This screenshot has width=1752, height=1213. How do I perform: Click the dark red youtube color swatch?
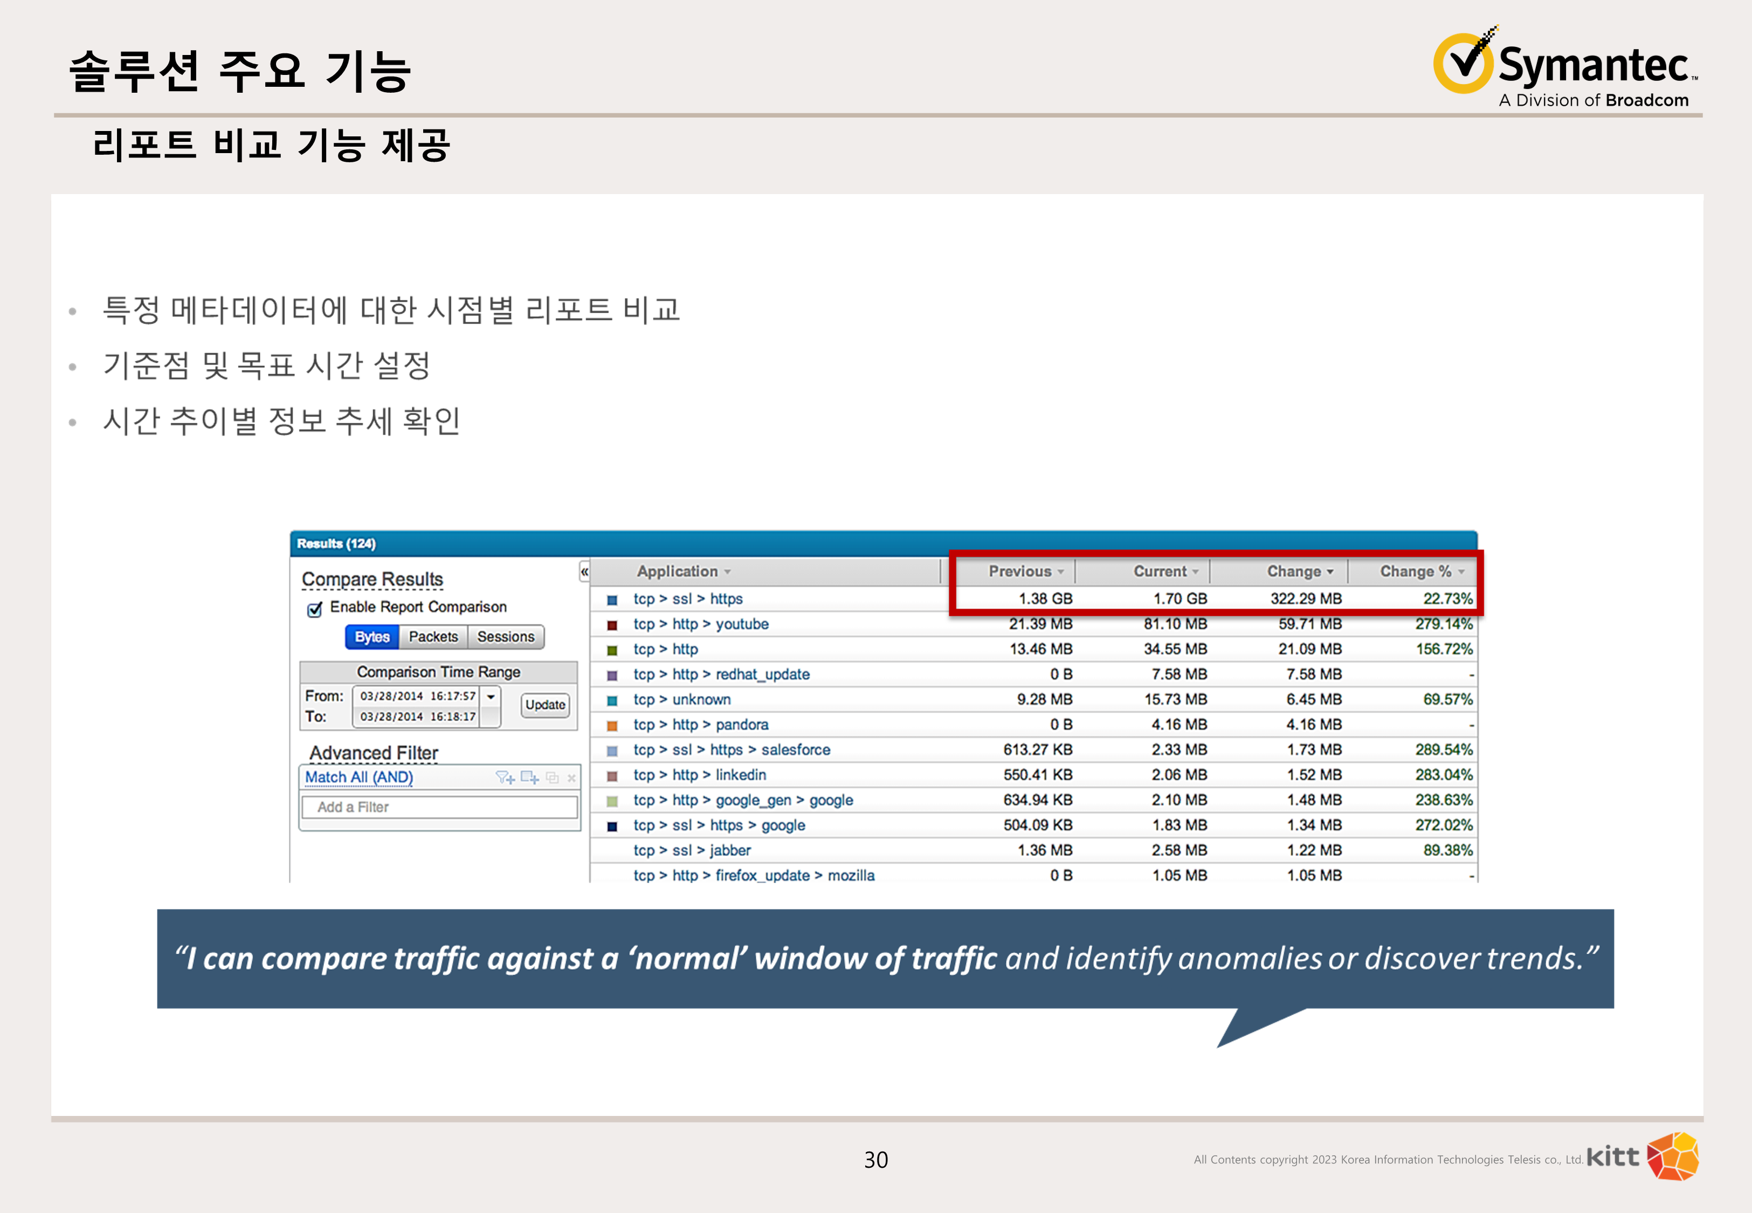[612, 625]
